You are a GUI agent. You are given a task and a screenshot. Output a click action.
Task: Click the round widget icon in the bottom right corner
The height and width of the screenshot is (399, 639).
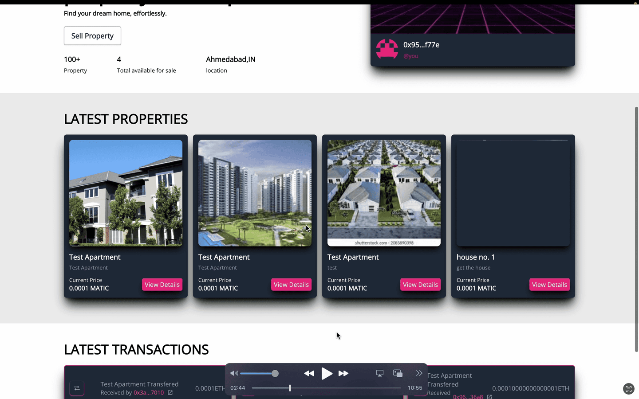628,389
